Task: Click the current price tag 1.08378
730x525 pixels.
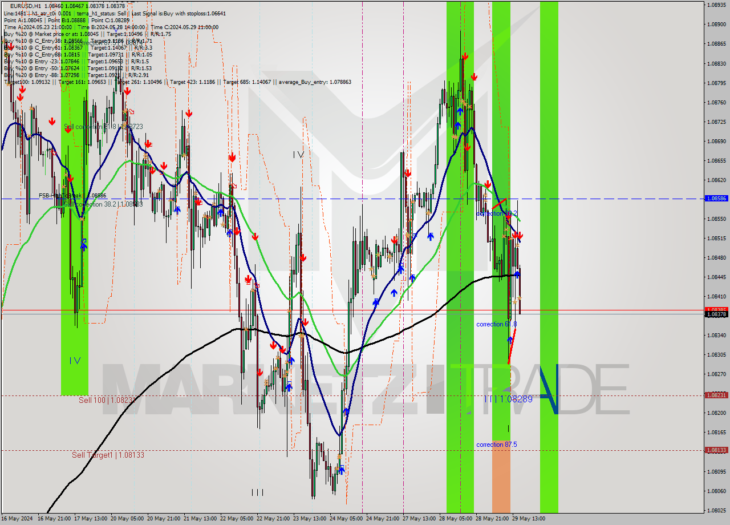Action: pyautogui.click(x=716, y=314)
